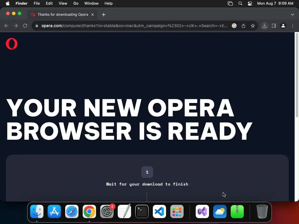Screen dimensions: 299x224
Task: Launch Visual Studio Code from the Dock
Action: [159, 211]
